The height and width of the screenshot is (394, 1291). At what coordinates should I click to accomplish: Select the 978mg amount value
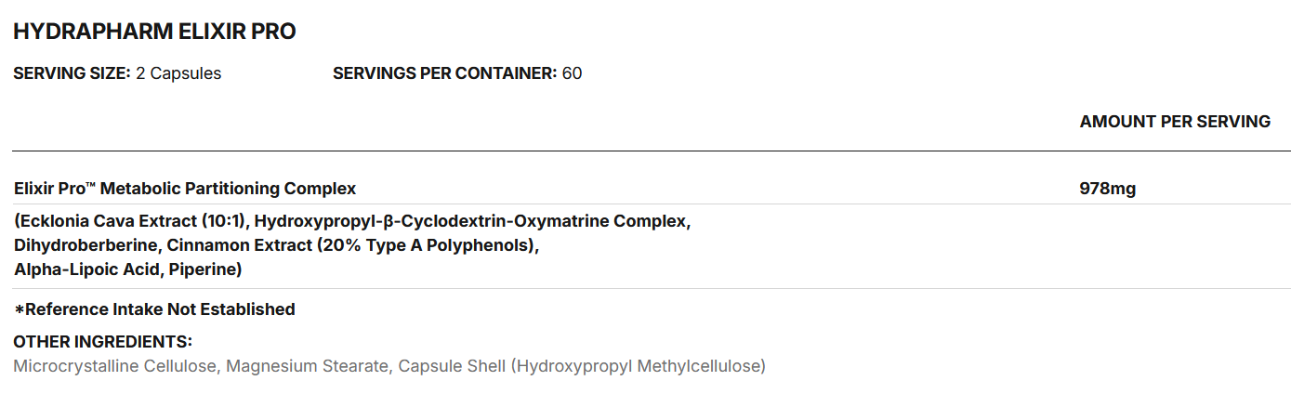click(x=1107, y=189)
